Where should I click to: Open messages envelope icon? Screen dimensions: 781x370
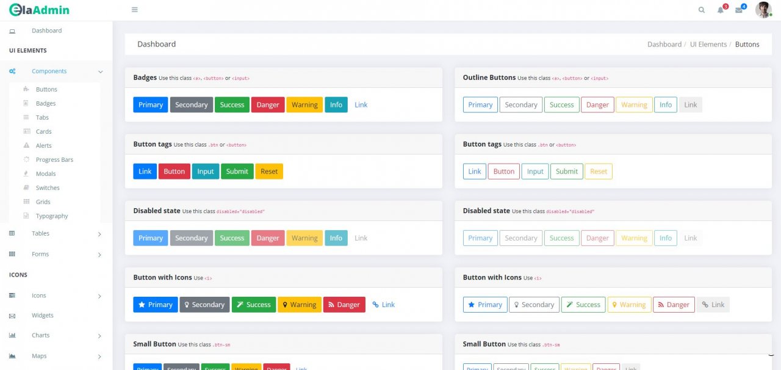[x=739, y=10]
